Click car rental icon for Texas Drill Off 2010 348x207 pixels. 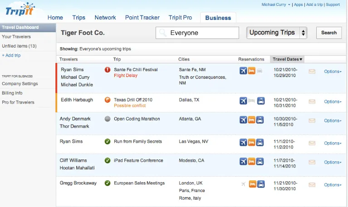(261, 101)
